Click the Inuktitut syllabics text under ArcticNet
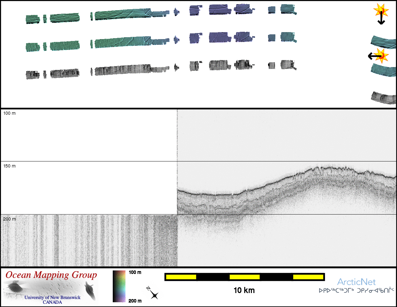The height and width of the screenshot is (307, 397). (356, 290)
